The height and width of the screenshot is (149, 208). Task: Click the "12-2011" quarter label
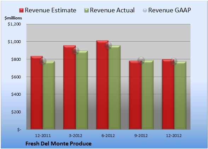coord(43,136)
